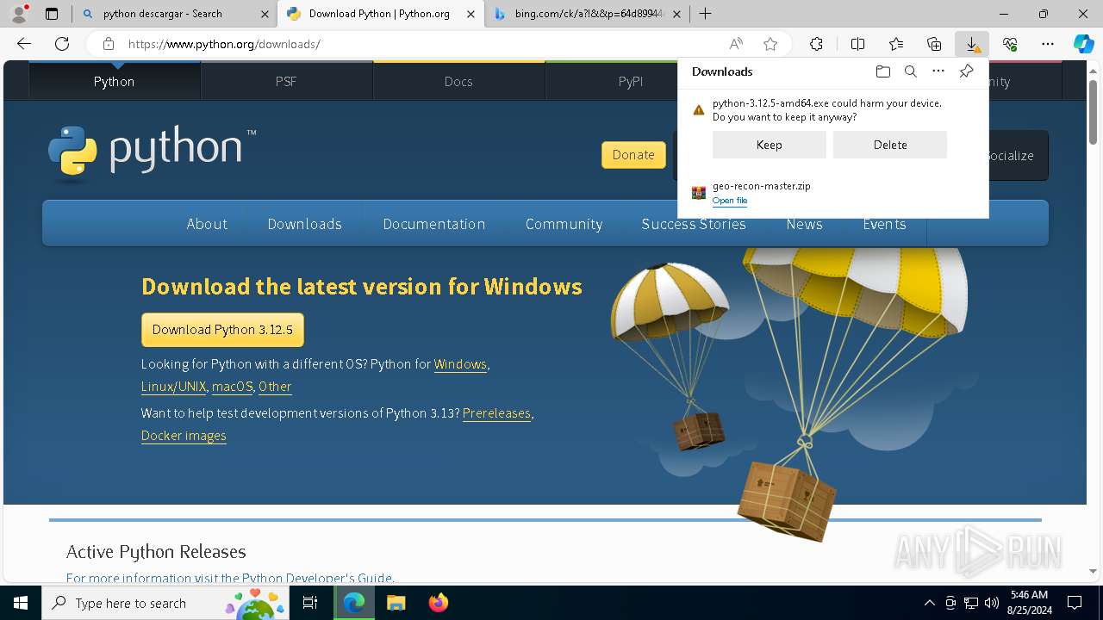Open the Copilot sidebar icon
This screenshot has height=620, width=1103.
[1083, 44]
